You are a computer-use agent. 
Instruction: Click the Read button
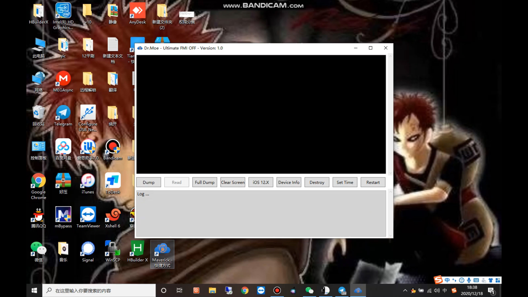pos(177,182)
